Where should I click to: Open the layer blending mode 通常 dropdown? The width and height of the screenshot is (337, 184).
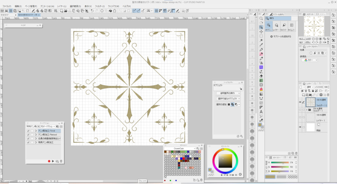tap(310, 87)
